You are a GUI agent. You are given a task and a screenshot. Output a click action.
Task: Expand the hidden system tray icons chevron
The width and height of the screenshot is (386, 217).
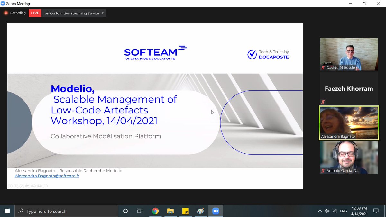tap(320, 211)
